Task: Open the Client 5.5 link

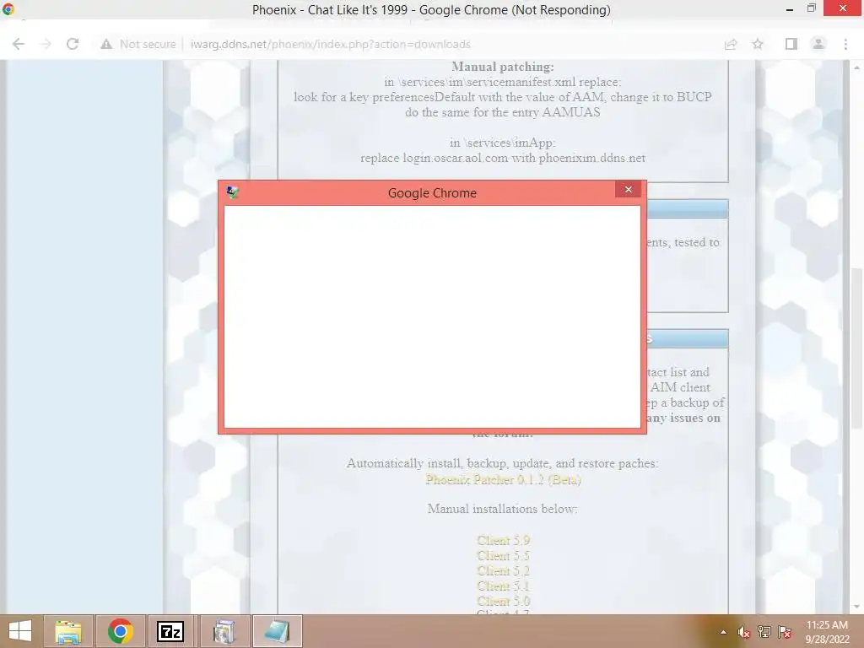Action: pyautogui.click(x=503, y=555)
